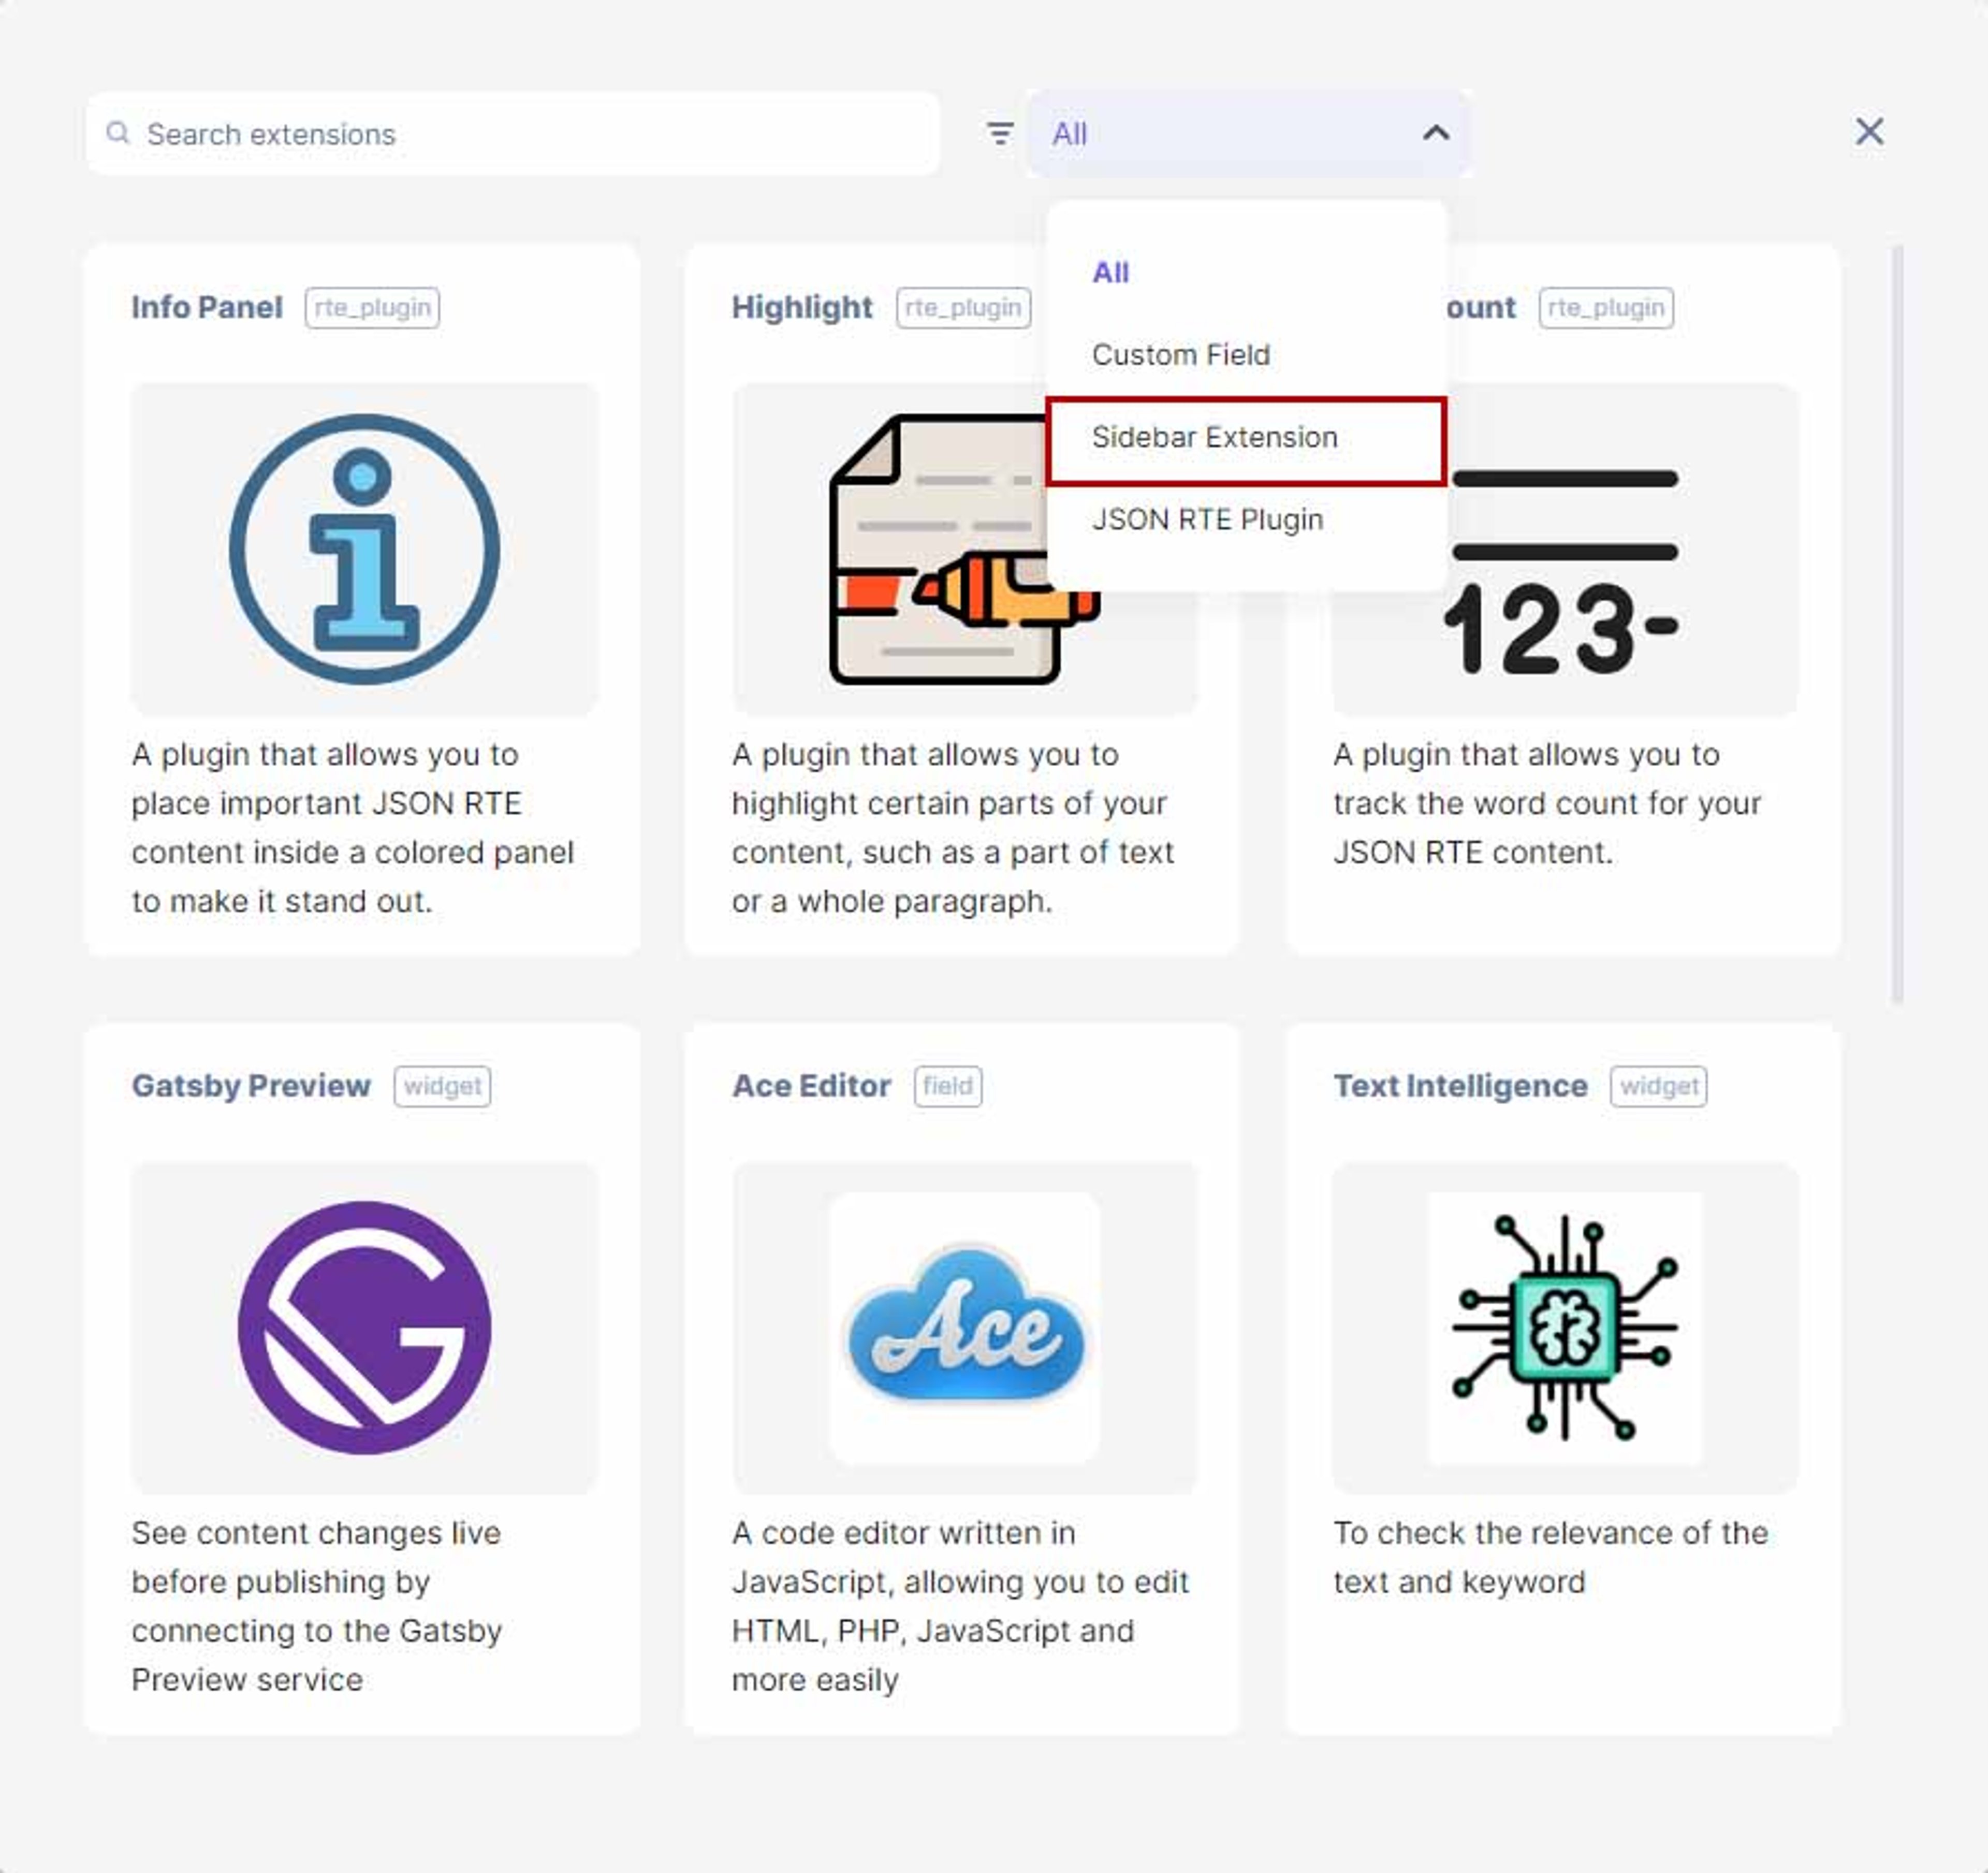Screen dimensions: 1988x1873
Task: Click into the Search extensions field
Action: pos(513,133)
